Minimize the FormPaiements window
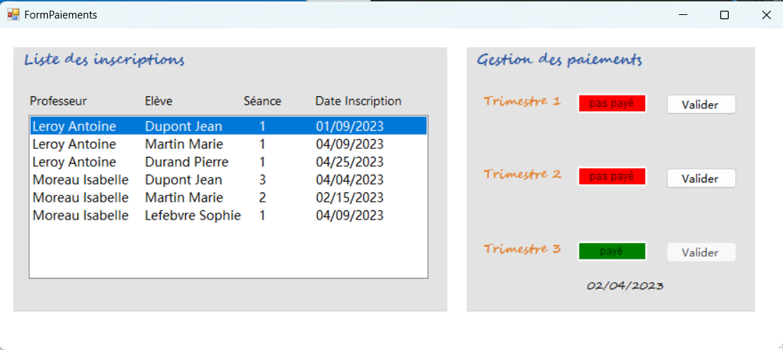This screenshot has height=350, width=783. coord(683,15)
